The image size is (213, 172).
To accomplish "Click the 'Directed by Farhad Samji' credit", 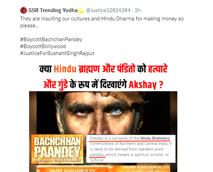I will tap(57, 161).
